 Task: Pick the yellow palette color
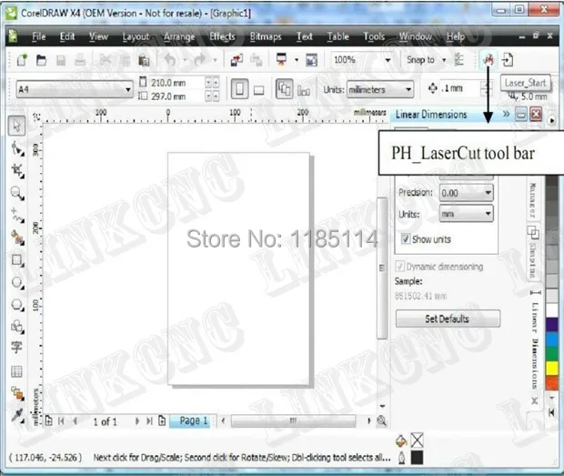tap(552, 369)
